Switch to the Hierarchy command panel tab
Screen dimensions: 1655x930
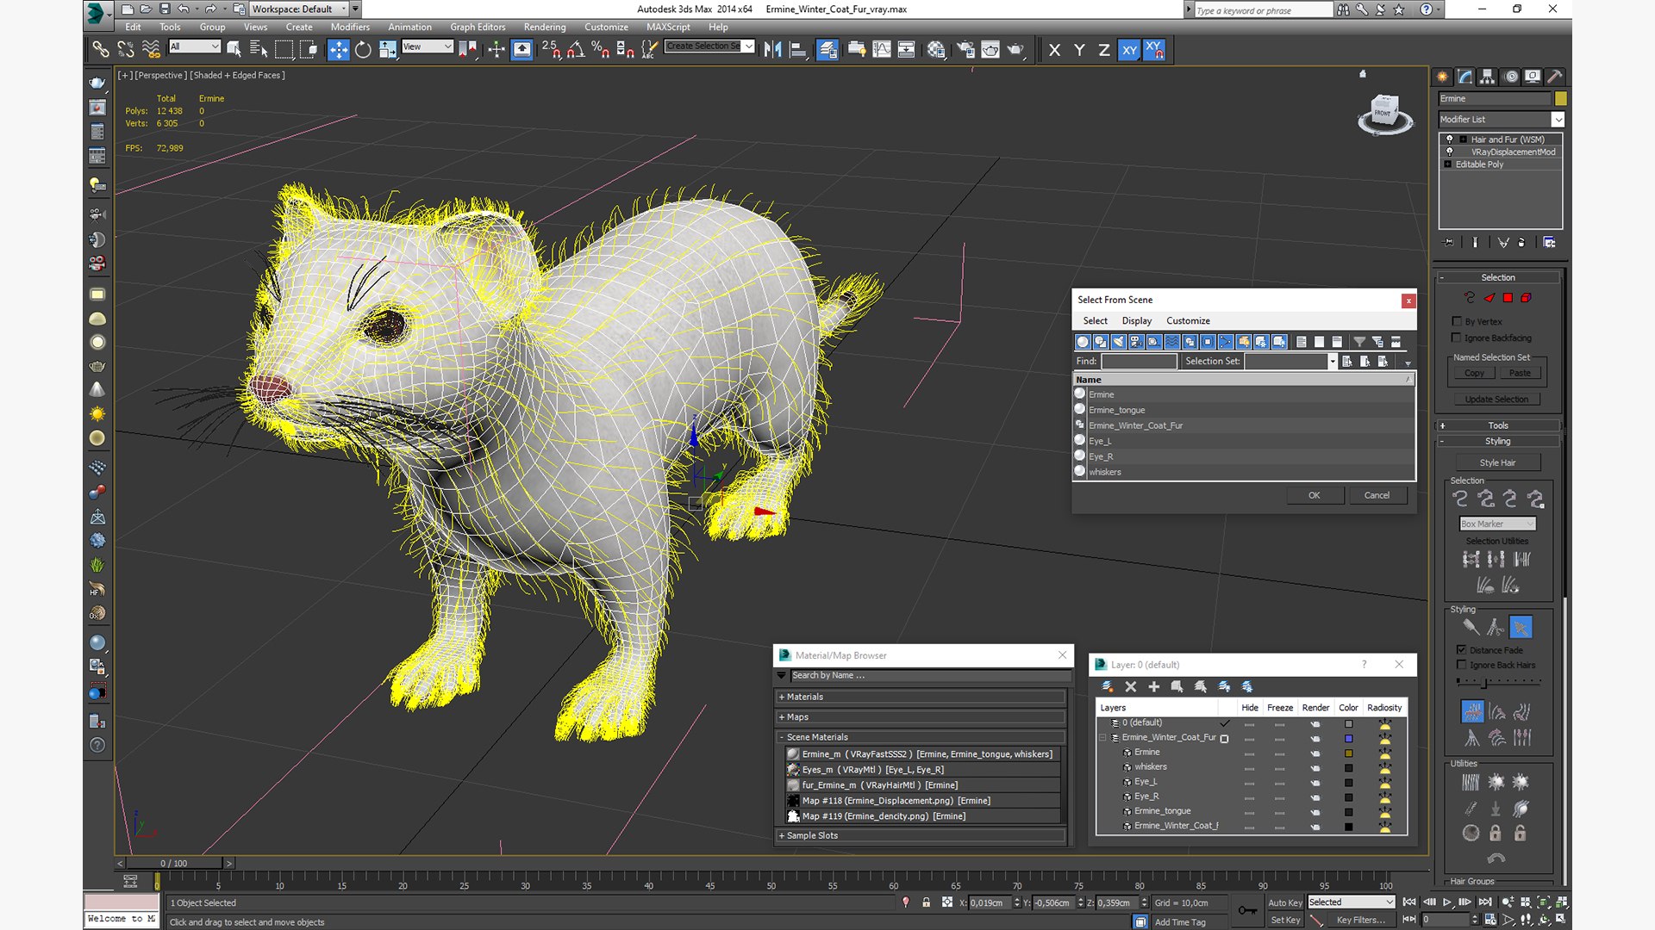(1488, 77)
